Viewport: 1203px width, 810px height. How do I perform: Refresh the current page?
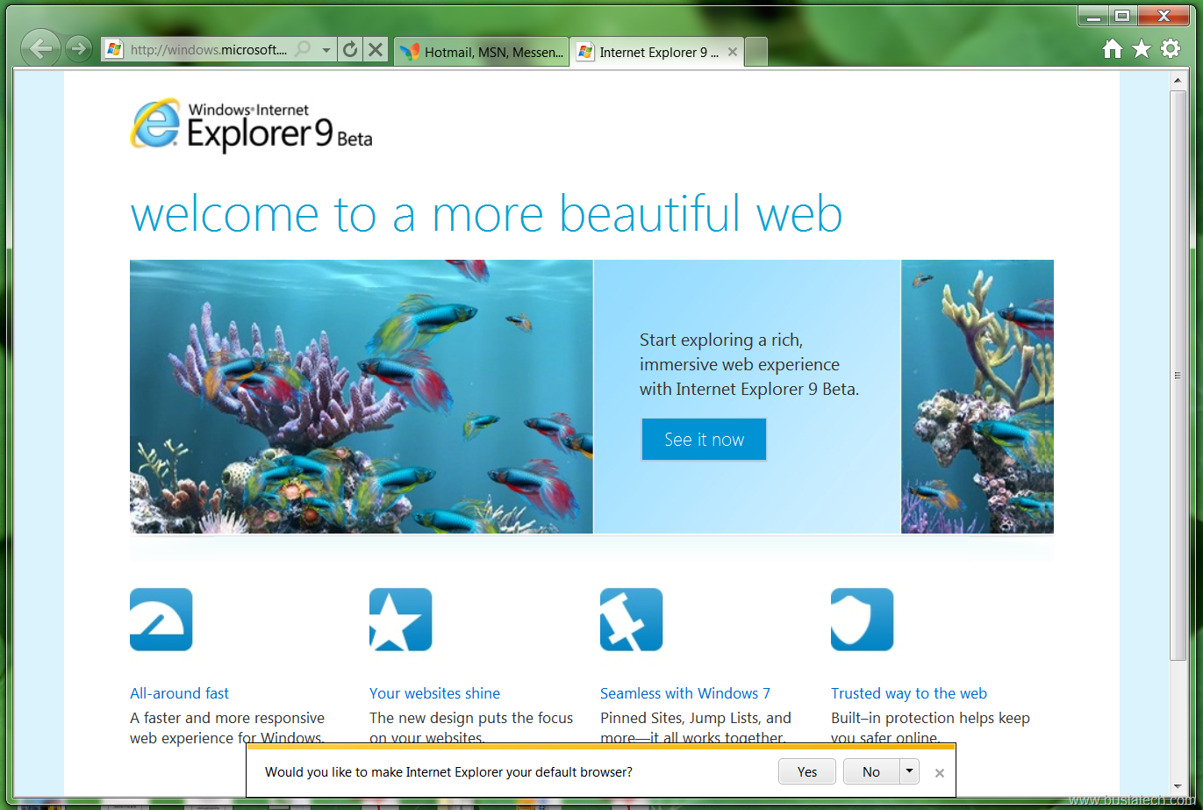tap(350, 49)
